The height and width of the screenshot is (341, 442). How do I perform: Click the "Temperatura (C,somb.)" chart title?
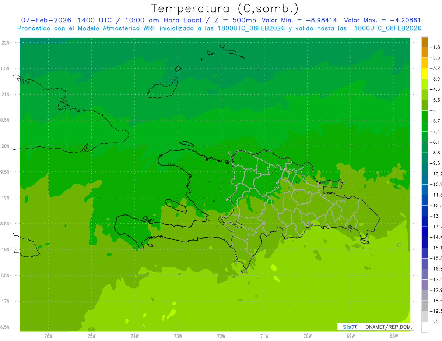(225, 8)
